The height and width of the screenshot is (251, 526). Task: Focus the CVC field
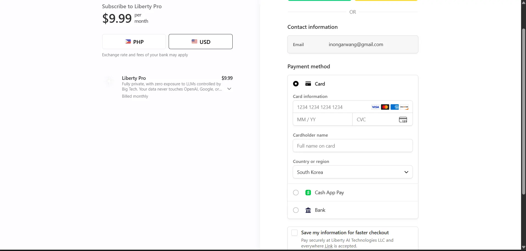click(x=382, y=120)
